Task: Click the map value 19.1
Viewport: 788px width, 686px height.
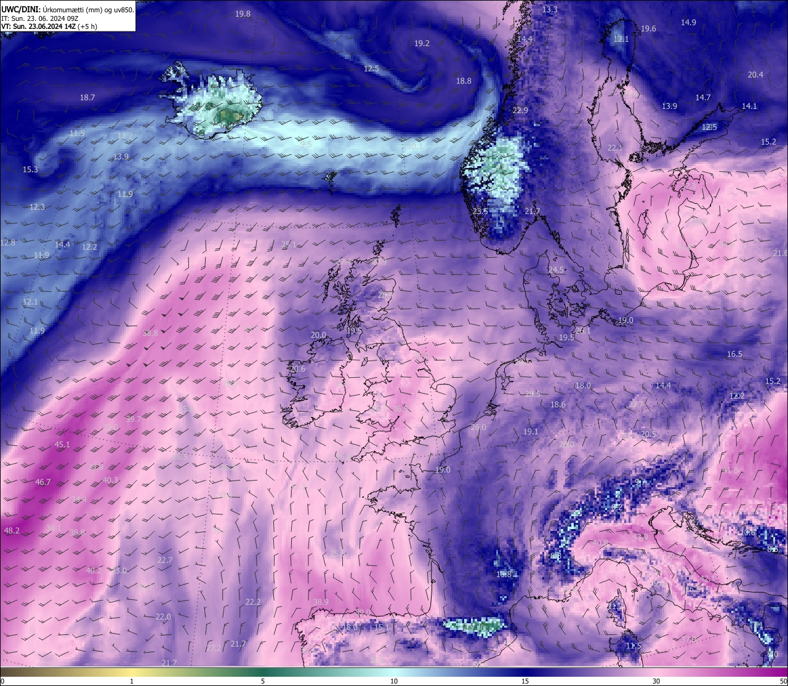Action: [x=531, y=431]
